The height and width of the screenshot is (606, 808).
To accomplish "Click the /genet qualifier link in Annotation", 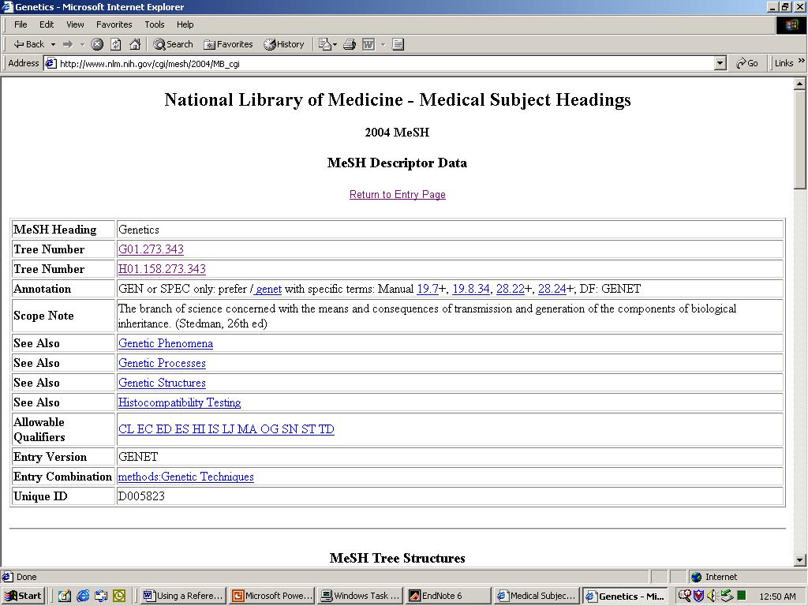I will 267,289.
